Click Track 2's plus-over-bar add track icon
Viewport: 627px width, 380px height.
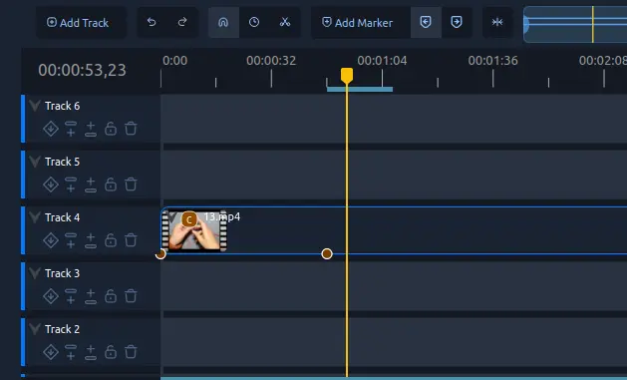tap(91, 352)
